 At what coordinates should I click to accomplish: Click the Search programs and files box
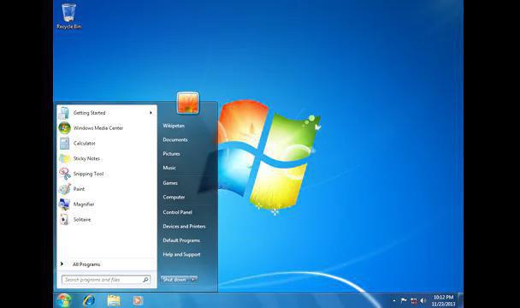[x=106, y=280]
